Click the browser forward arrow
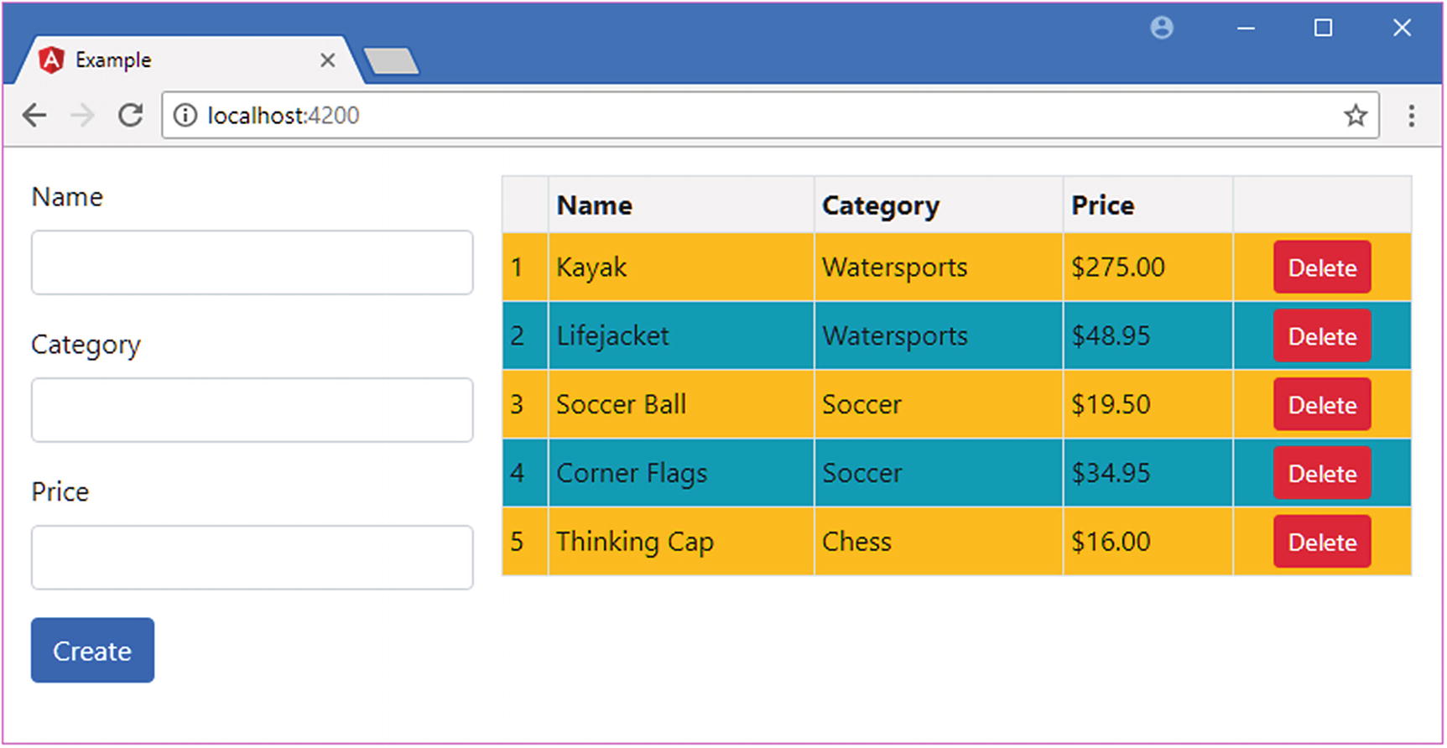 [x=82, y=115]
